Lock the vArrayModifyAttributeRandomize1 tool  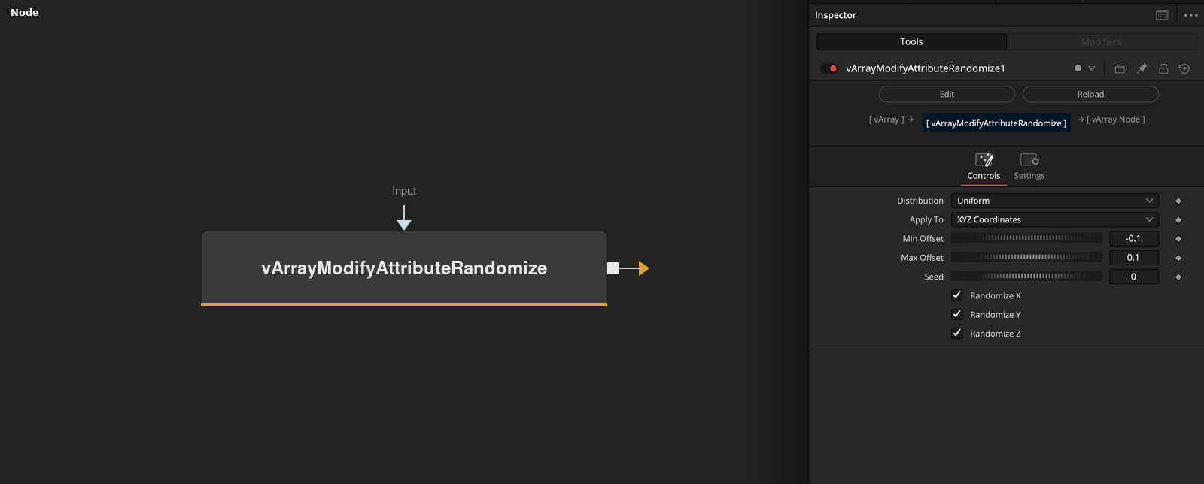(1163, 68)
